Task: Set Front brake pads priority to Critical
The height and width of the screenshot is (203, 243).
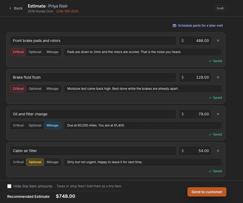Action: pyautogui.click(x=18, y=52)
